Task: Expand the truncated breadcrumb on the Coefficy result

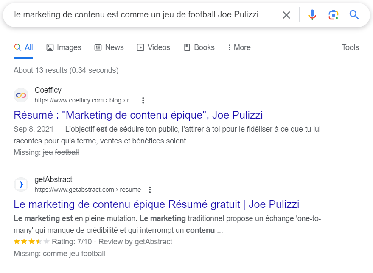Action: tap(130, 100)
